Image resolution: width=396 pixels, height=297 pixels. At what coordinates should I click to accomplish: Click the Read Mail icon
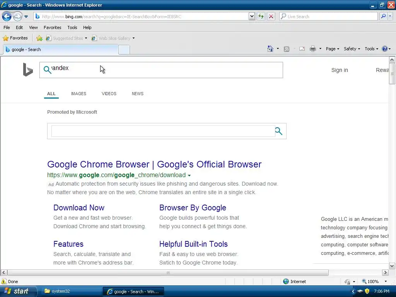click(x=302, y=49)
